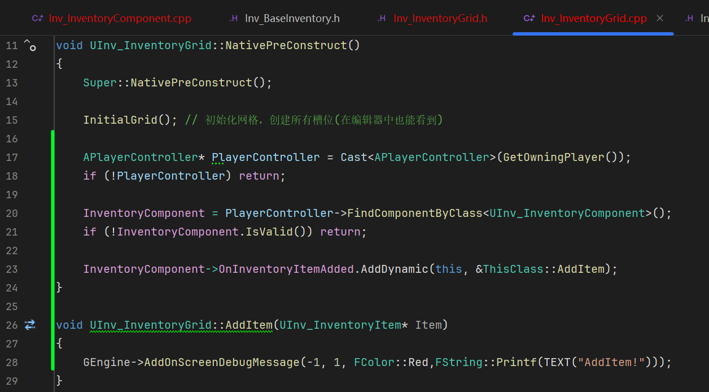709x392 pixels.
Task: Click GetOwningPlayer on line 17
Action: click(x=554, y=157)
